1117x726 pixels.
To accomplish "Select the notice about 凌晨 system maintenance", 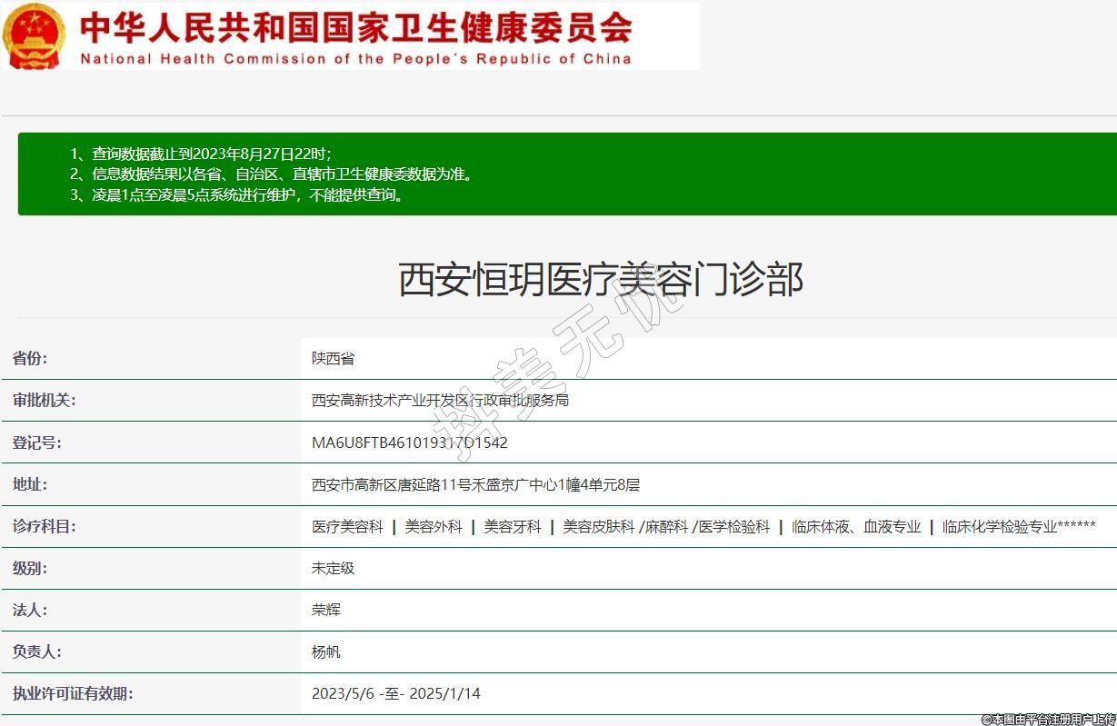I will 236,194.
